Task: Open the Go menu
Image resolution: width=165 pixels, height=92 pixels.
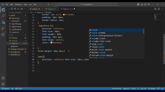Action: pos(30,4)
